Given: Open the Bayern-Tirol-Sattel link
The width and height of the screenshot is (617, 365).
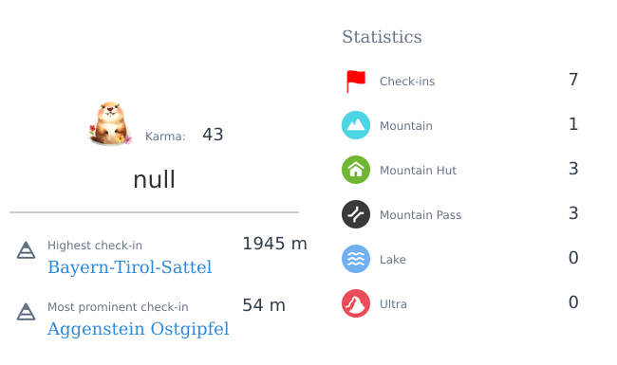Looking at the screenshot, I should 129,267.
